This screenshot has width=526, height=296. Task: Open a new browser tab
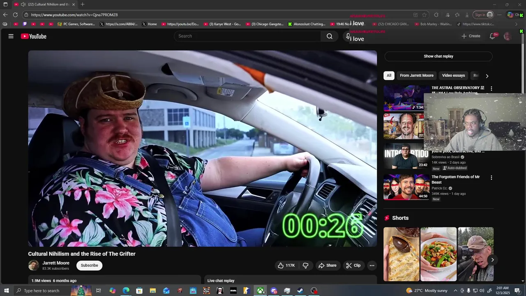pos(83,5)
